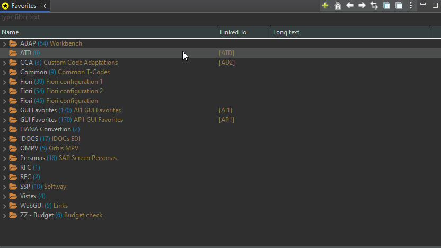The height and width of the screenshot is (248, 441).
Task: Click the [ATD] linked-to cell
Action: coord(227,53)
